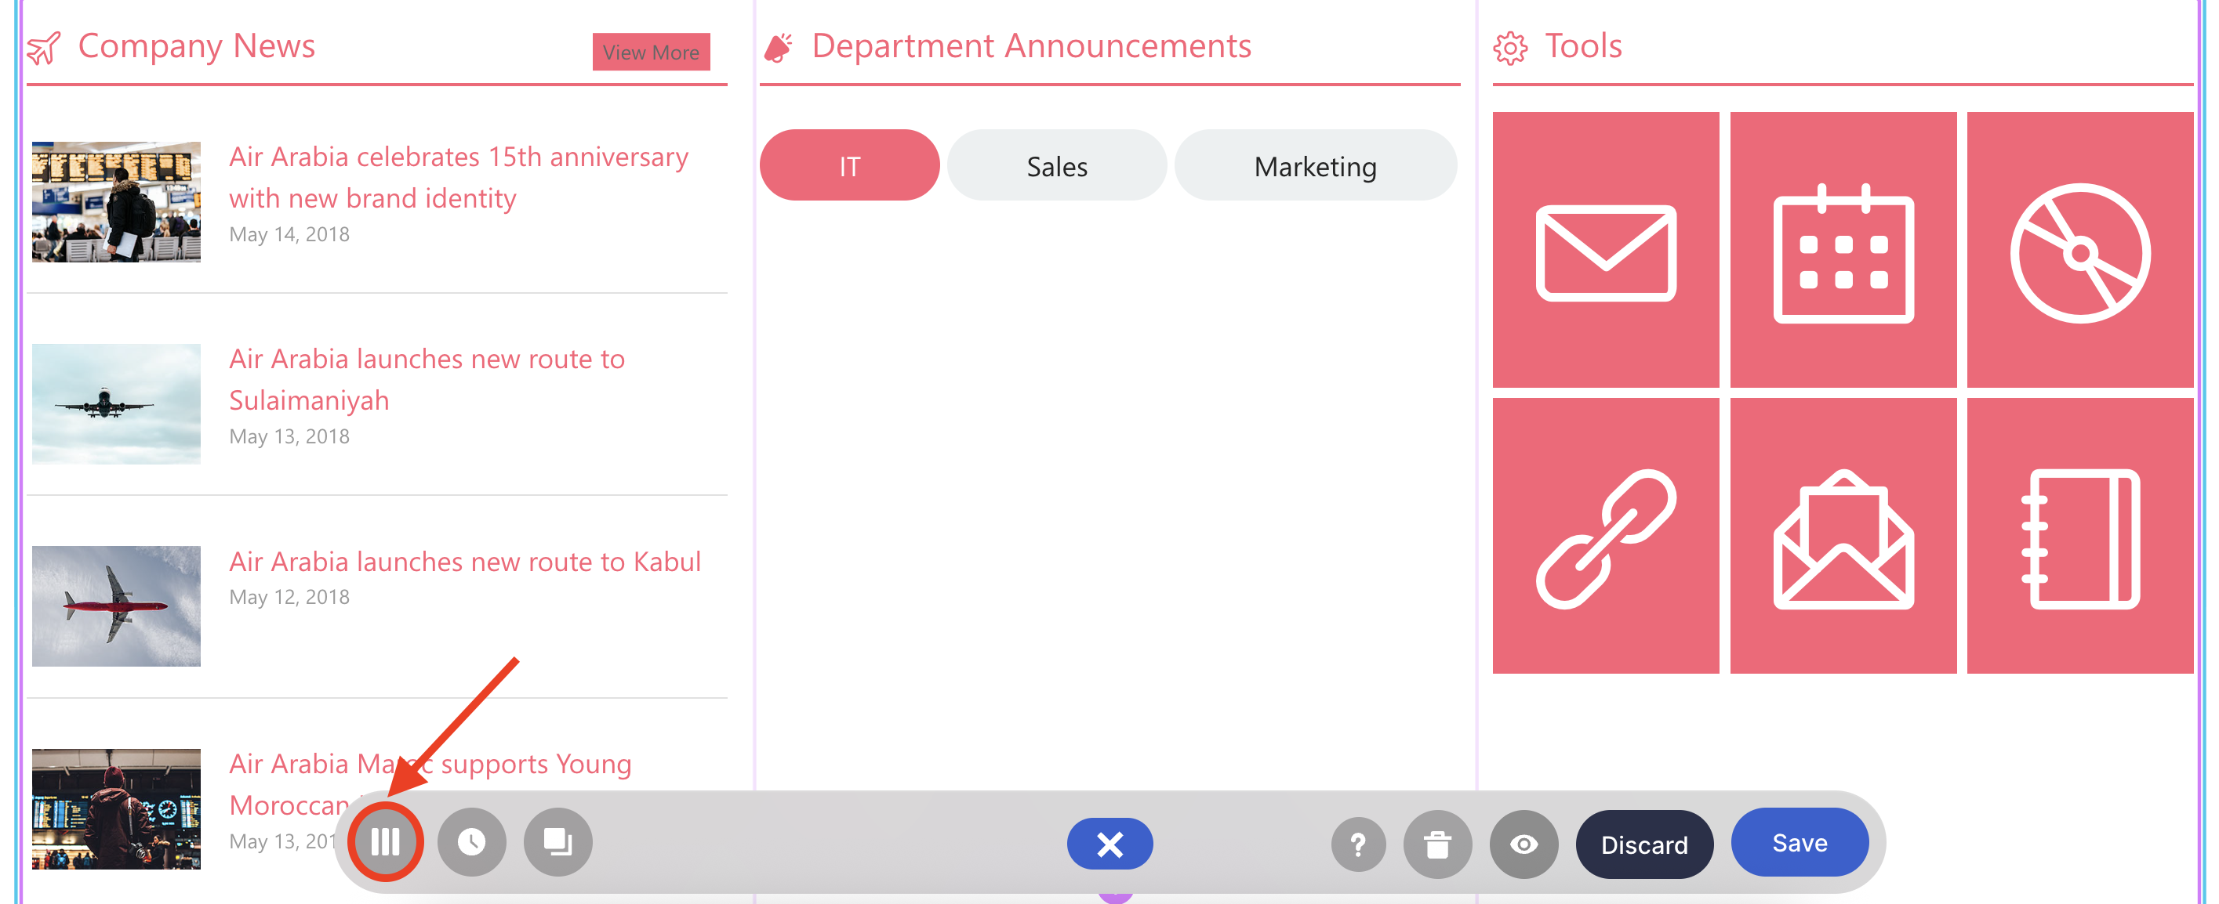This screenshot has height=904, width=2219.
Task: Open the chain link tool tile
Action: coord(1605,537)
